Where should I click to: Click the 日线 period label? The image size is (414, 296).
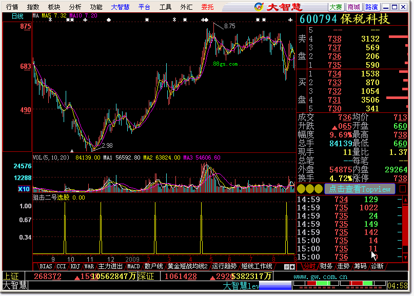(17, 16)
